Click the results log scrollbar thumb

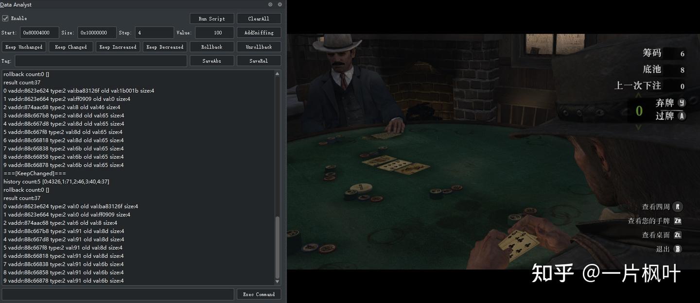(x=278, y=247)
